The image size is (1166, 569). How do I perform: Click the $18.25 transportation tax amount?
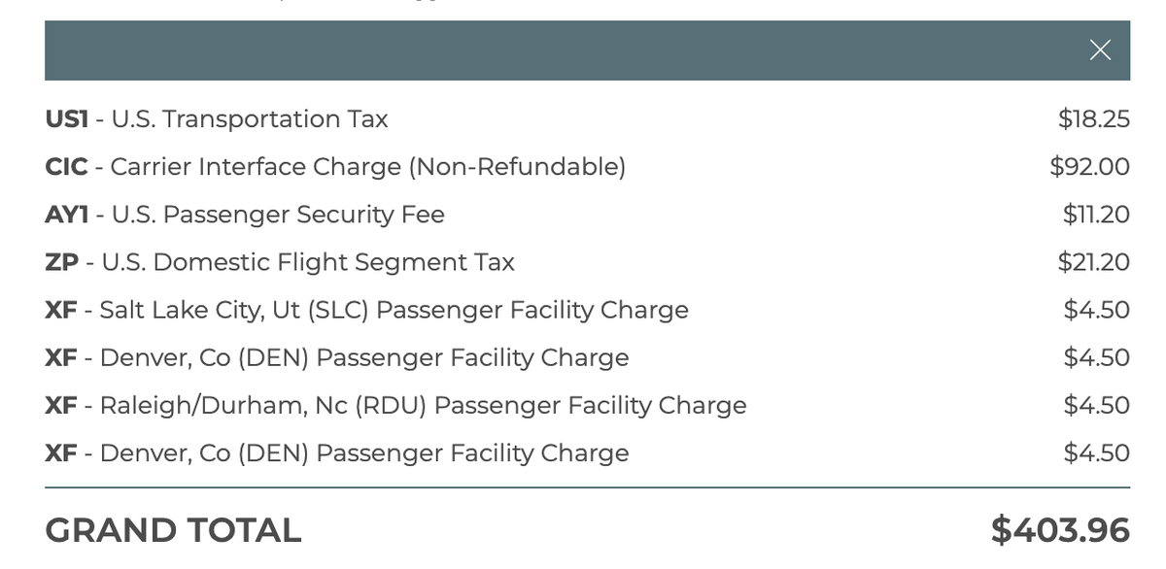tap(1093, 118)
